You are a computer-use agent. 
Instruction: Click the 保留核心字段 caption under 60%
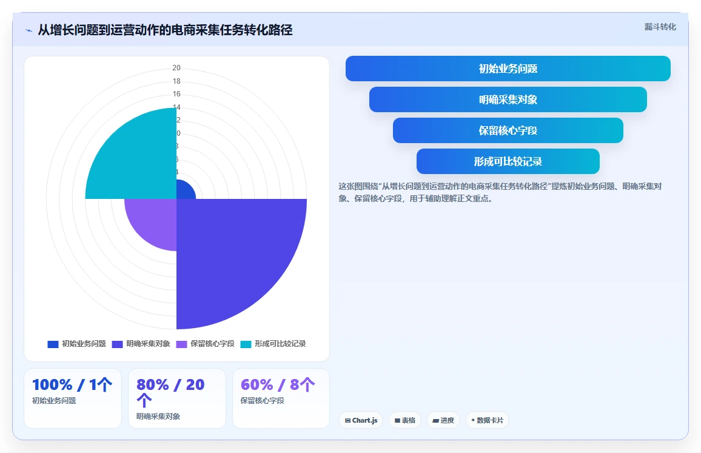click(263, 401)
